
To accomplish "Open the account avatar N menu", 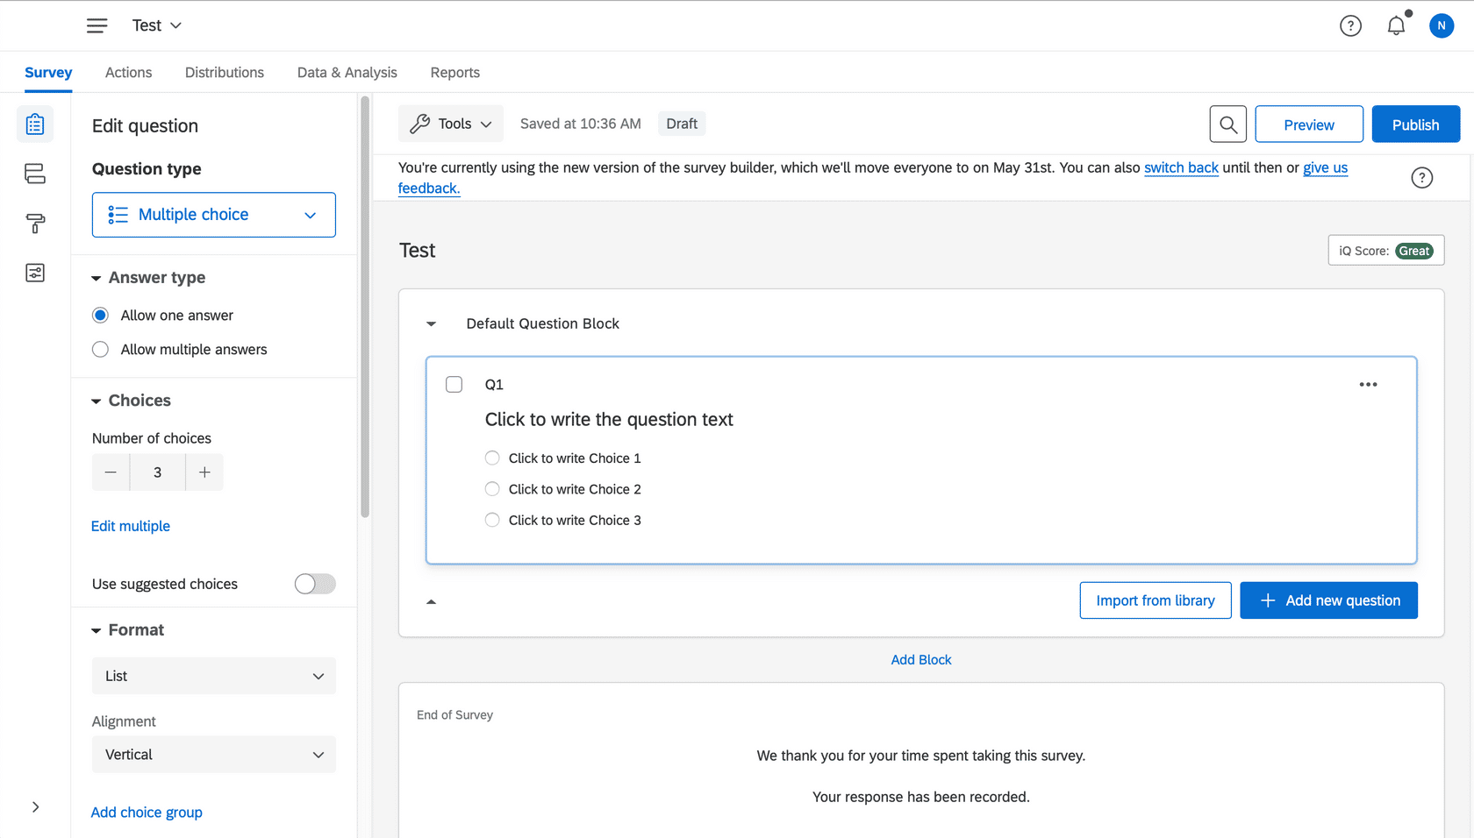I will pos(1442,25).
